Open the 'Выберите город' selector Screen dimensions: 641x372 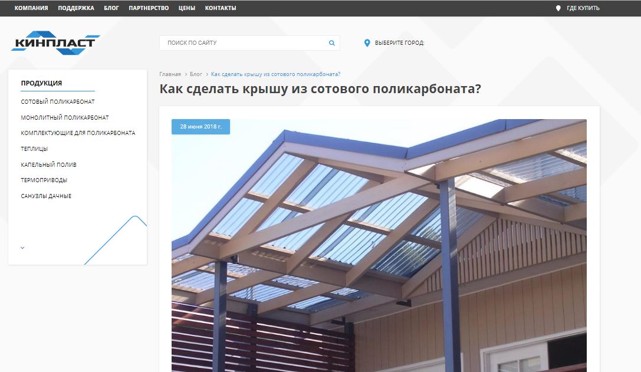click(399, 43)
